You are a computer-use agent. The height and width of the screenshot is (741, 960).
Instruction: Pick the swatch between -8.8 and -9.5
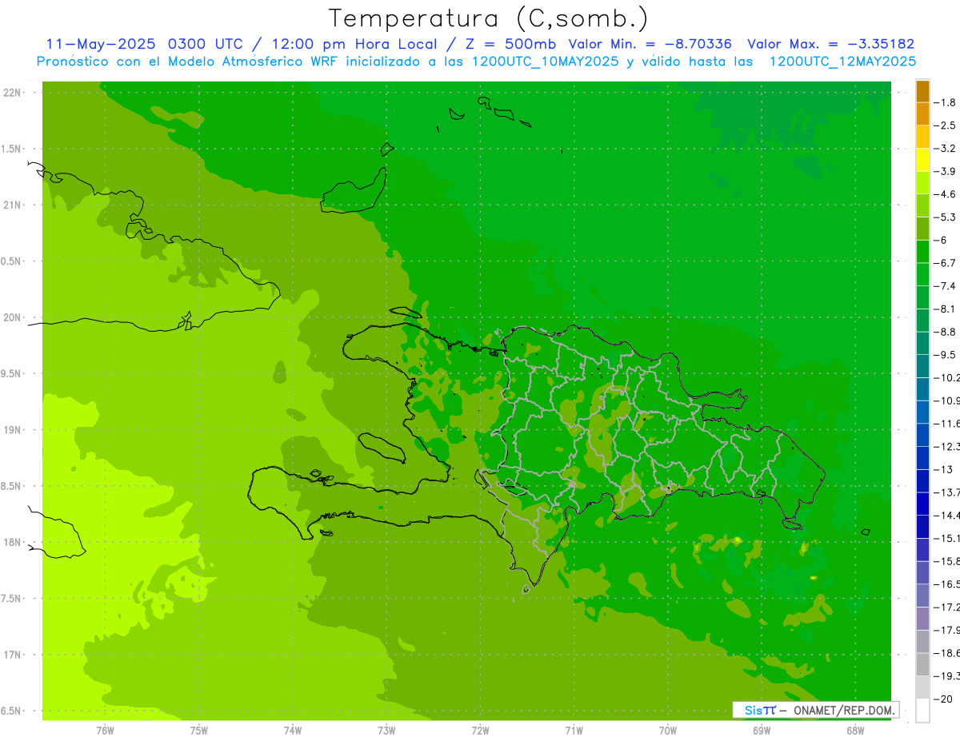pyautogui.click(x=922, y=343)
